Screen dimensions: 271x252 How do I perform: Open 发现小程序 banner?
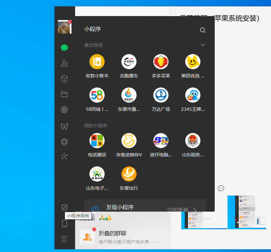pyautogui.click(x=145, y=206)
